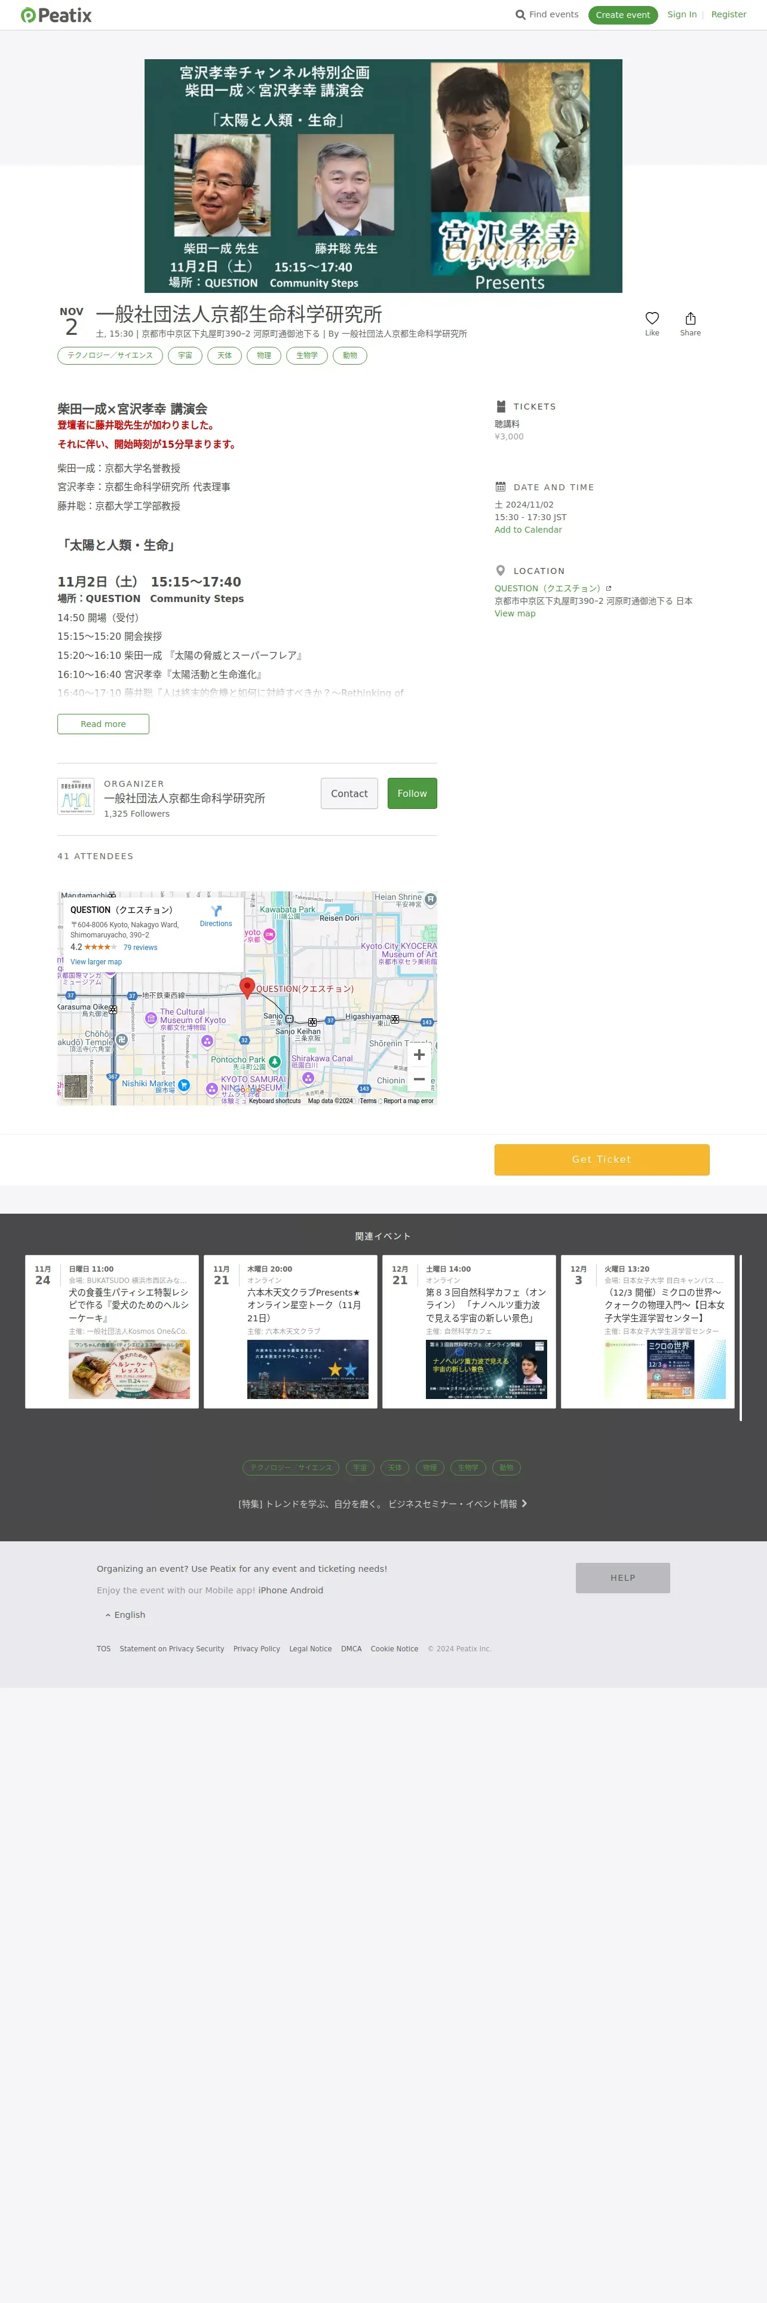Click the map Terms link
The height and width of the screenshot is (2303, 767).
pos(368,1101)
